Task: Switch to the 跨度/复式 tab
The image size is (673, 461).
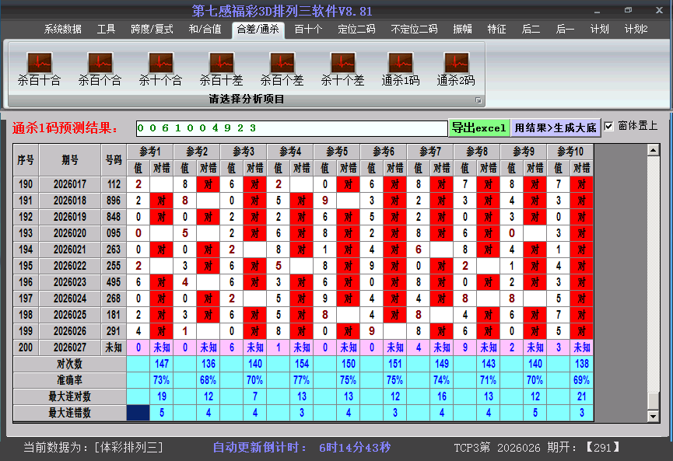Action: point(152,30)
